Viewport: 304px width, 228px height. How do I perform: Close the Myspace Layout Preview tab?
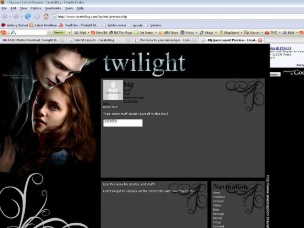click(260, 40)
